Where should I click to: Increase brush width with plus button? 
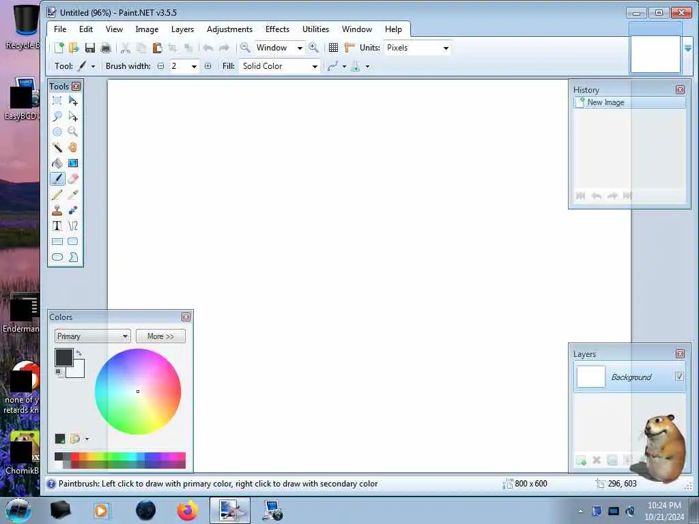(208, 66)
